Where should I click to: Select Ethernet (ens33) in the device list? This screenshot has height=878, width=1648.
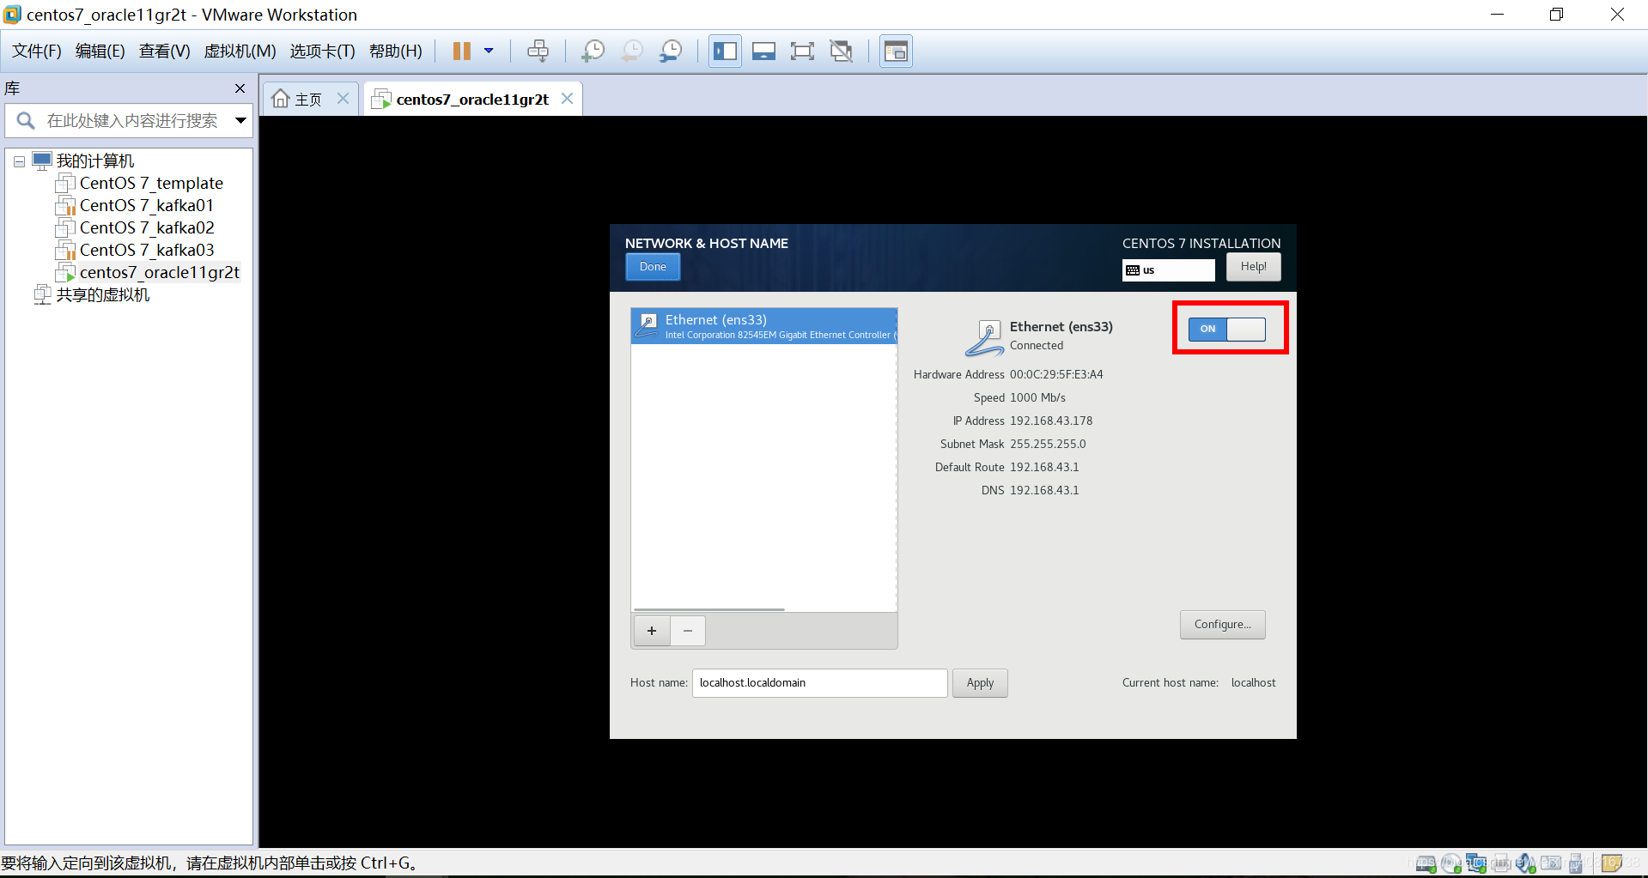pyautogui.click(x=764, y=326)
